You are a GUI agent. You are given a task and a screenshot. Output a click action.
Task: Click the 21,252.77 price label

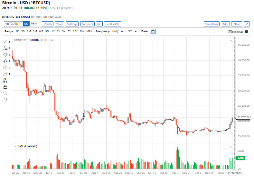tap(243, 117)
